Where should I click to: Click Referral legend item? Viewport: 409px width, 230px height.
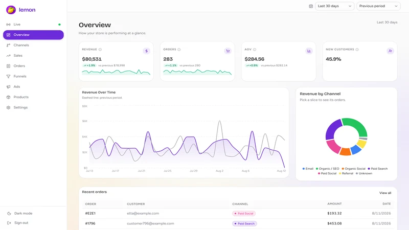(x=346, y=173)
